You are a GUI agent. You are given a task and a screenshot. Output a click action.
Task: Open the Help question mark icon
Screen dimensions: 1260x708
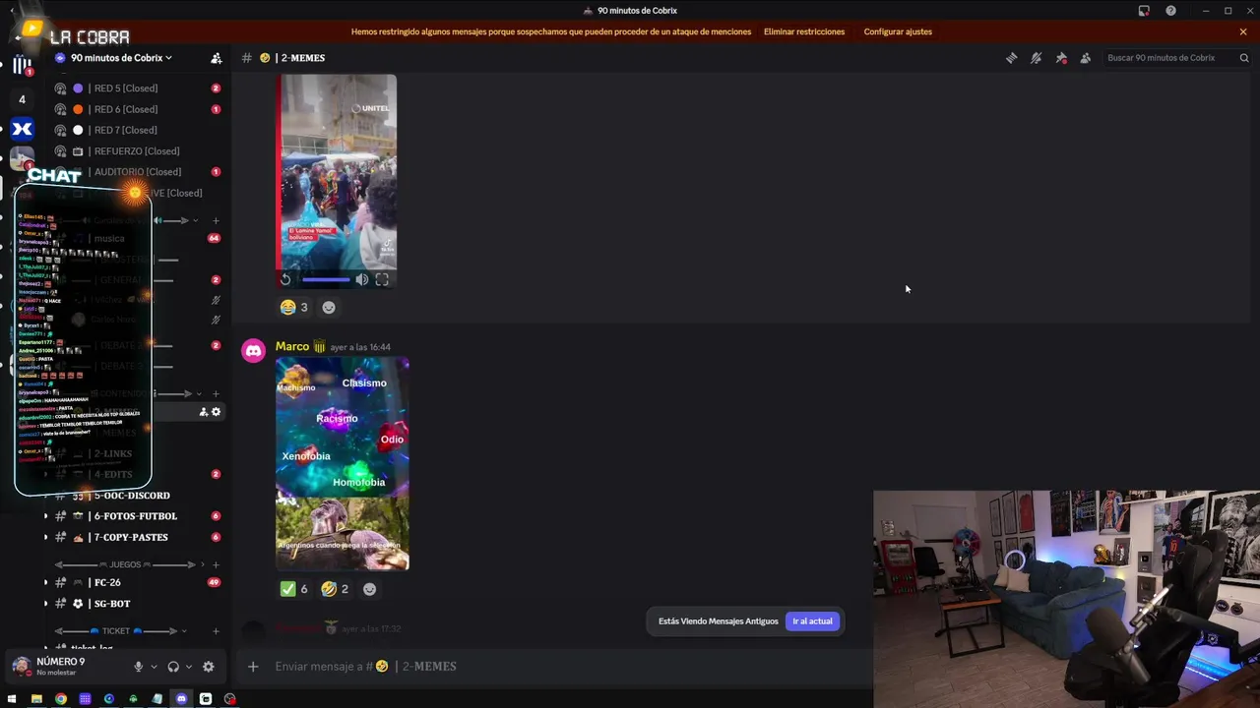click(x=1170, y=11)
